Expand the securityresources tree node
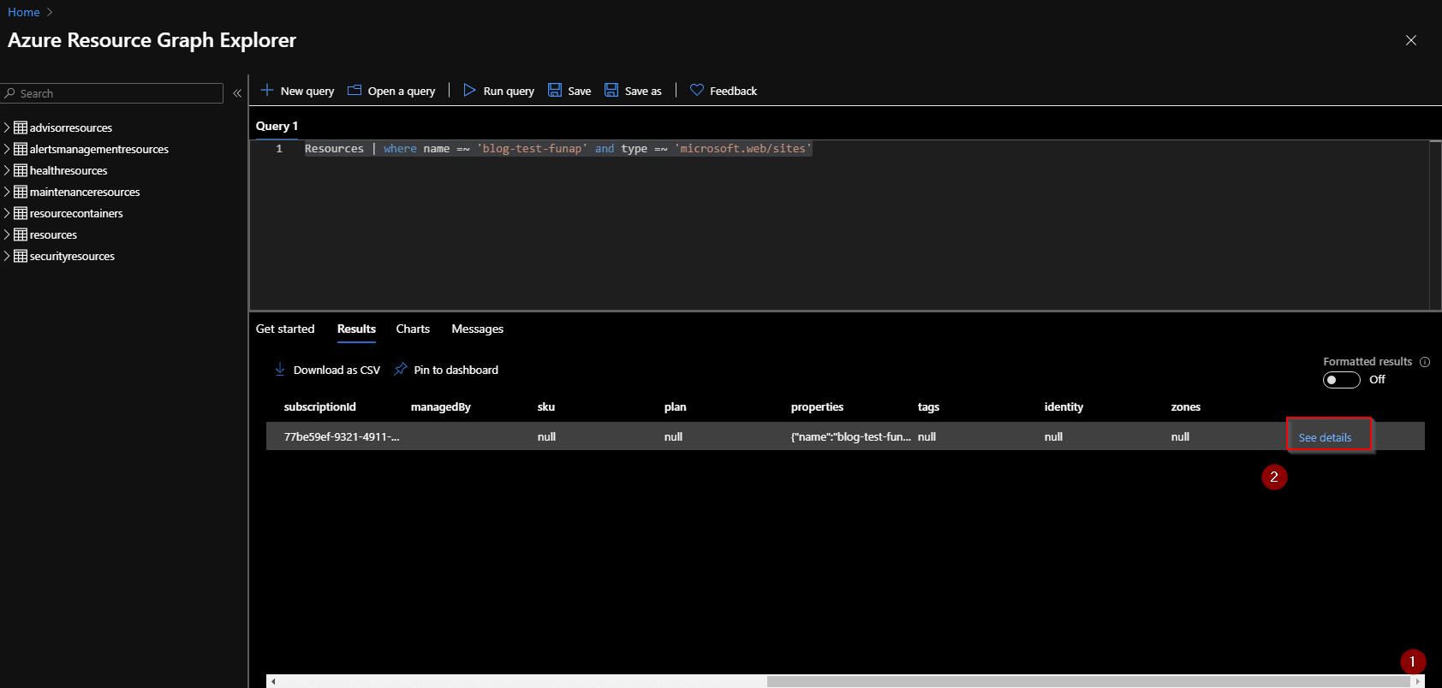 coord(7,256)
